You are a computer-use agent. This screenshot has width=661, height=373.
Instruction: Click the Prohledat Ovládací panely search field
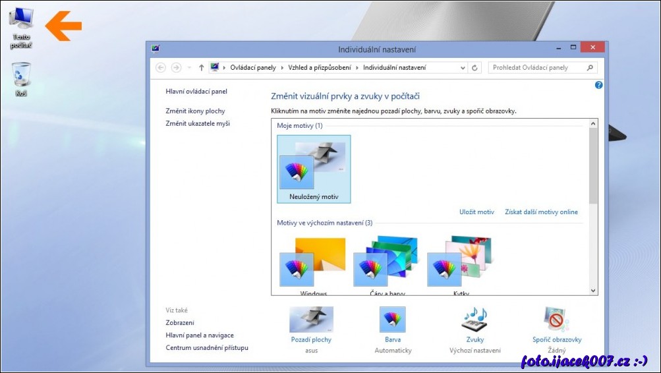pyautogui.click(x=537, y=68)
